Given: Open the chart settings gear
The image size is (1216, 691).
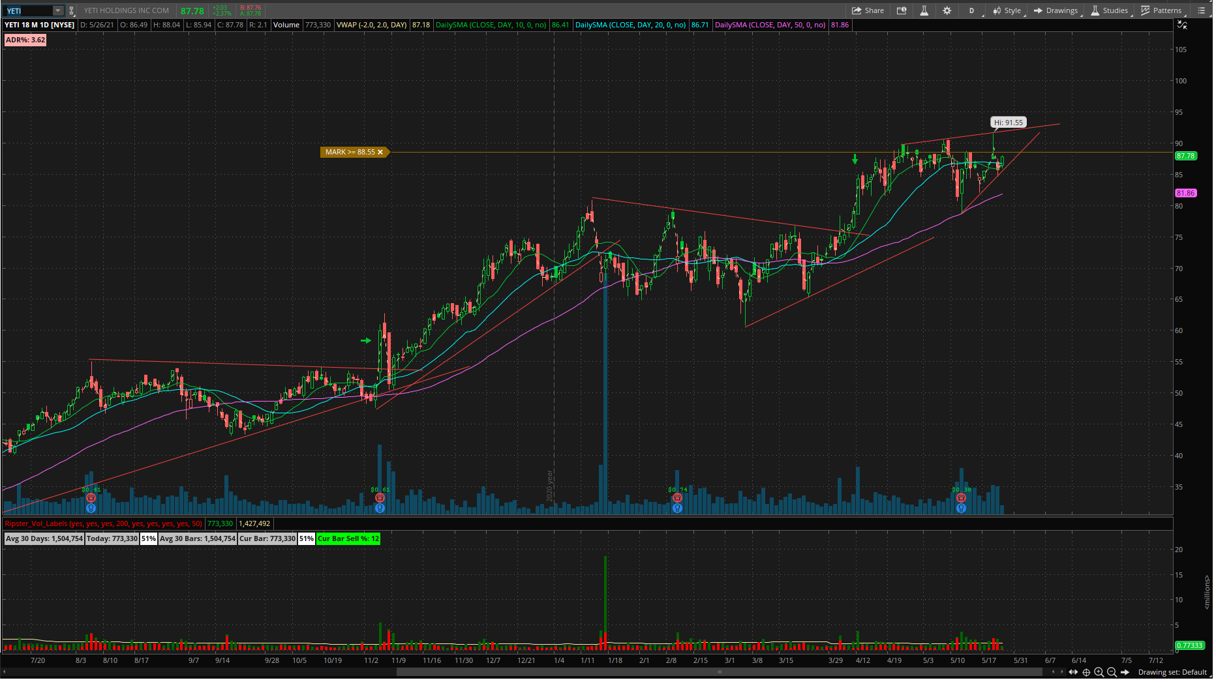Looking at the screenshot, I should coord(947,10).
